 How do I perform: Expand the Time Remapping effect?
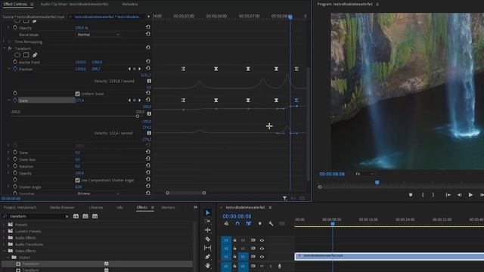5,42
